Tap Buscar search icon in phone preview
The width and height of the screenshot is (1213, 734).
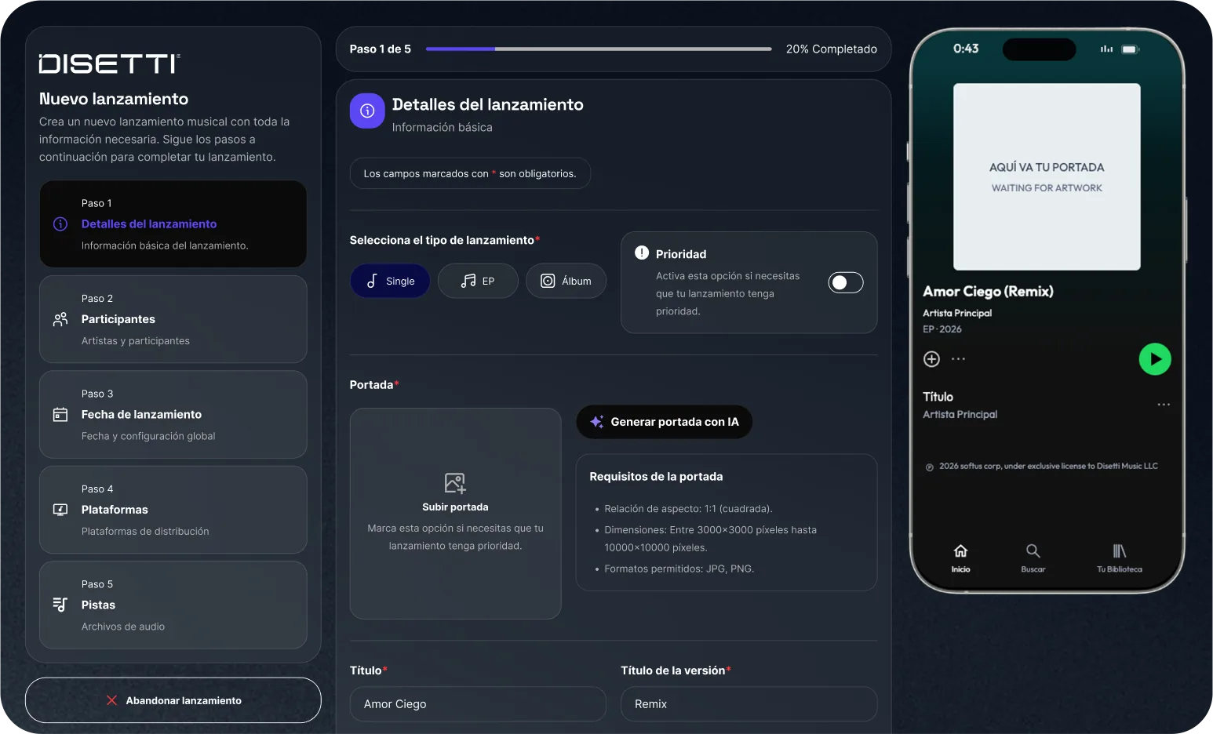[x=1033, y=550]
